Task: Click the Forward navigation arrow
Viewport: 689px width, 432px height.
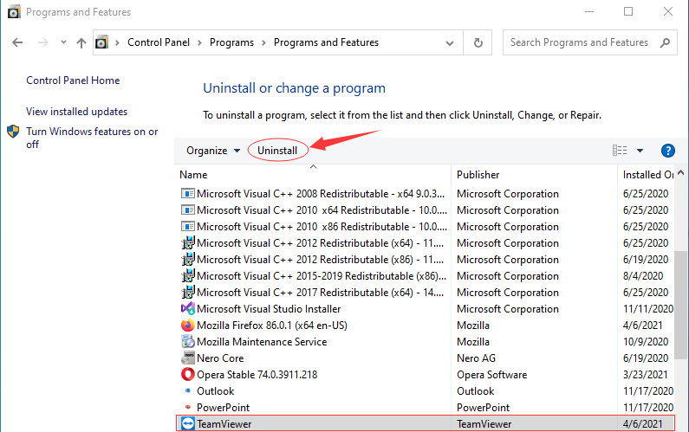Action: click(43, 42)
